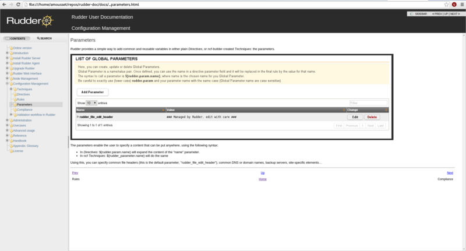Open Validation workflow in Rudder section
The height and width of the screenshot is (251, 466).
click(x=36, y=115)
